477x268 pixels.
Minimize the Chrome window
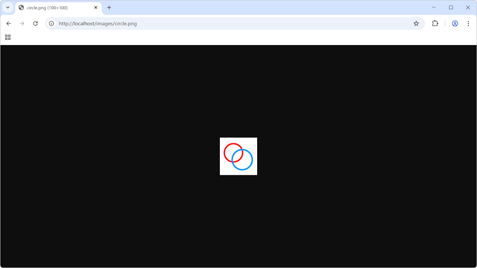[x=434, y=7]
